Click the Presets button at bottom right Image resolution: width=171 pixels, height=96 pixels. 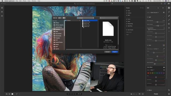156,94
